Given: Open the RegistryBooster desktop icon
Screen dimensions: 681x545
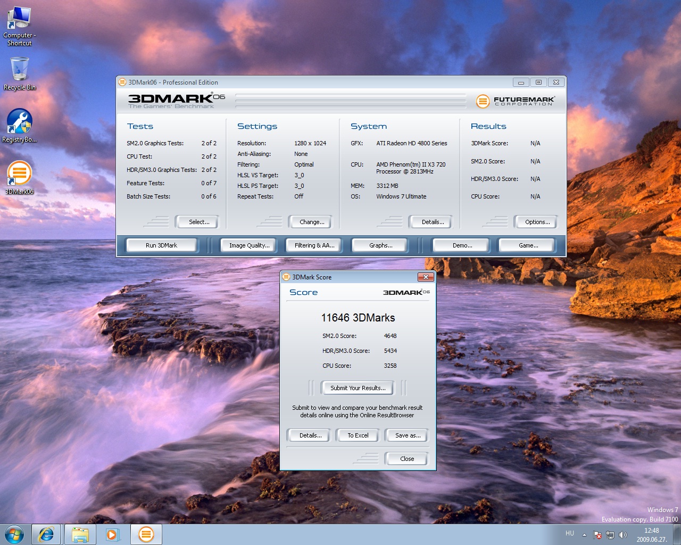Looking at the screenshot, I should pos(19,126).
